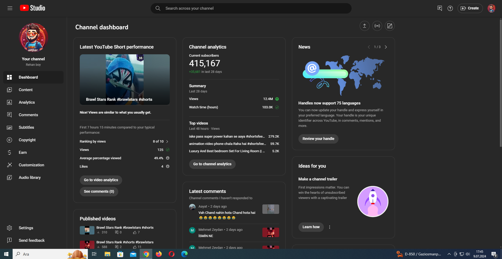This screenshot has width=502, height=259.
Task: Open Customization section in sidebar
Action: click(33, 165)
